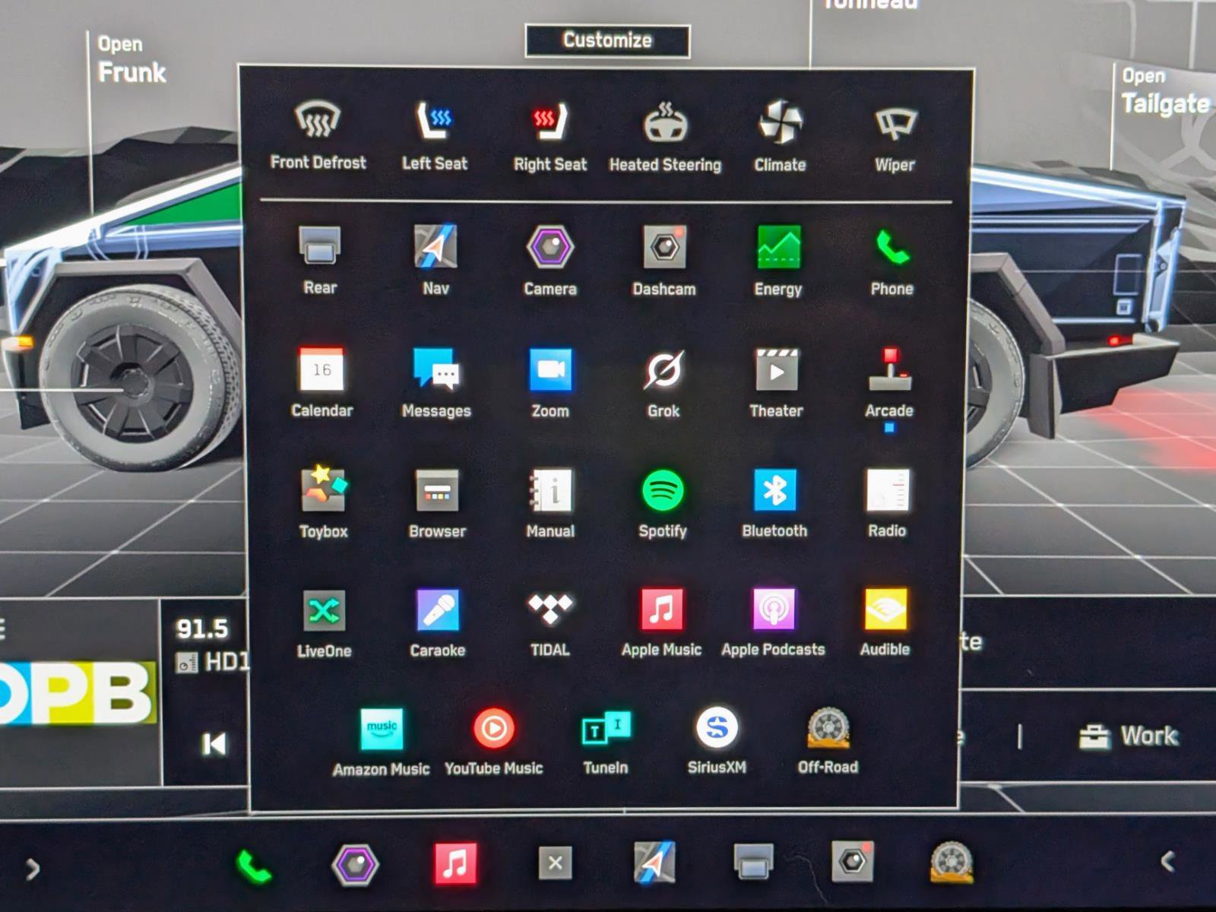
Task: Toggle Left Seat heater
Action: (435, 135)
